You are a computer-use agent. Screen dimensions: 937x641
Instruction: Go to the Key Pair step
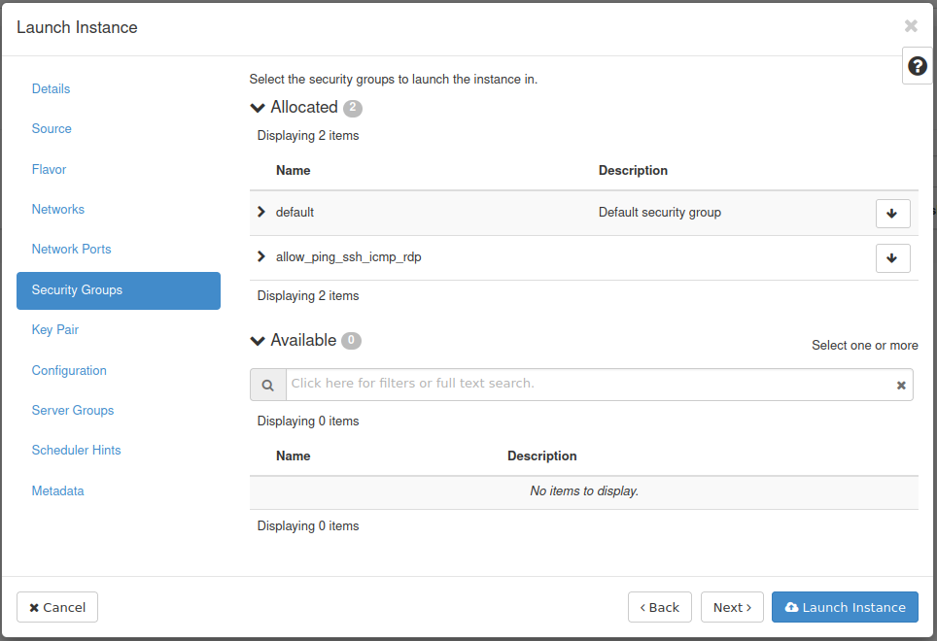click(x=55, y=329)
